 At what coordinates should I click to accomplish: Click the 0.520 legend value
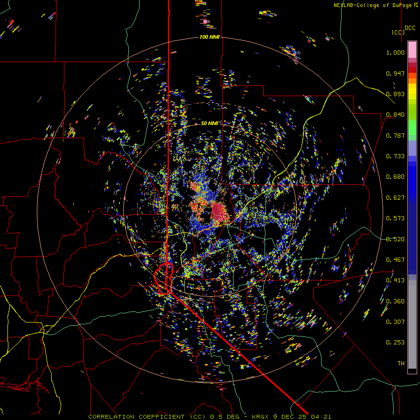[395, 239]
